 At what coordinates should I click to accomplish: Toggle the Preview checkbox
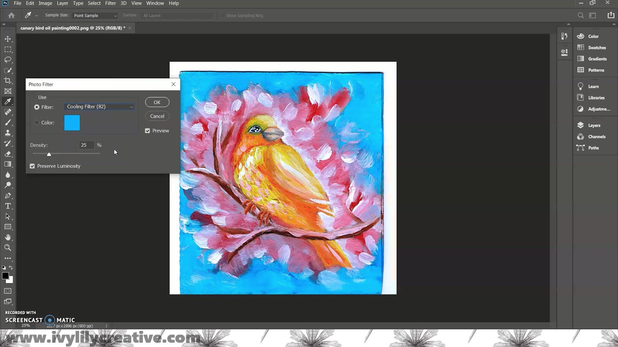[x=148, y=131]
